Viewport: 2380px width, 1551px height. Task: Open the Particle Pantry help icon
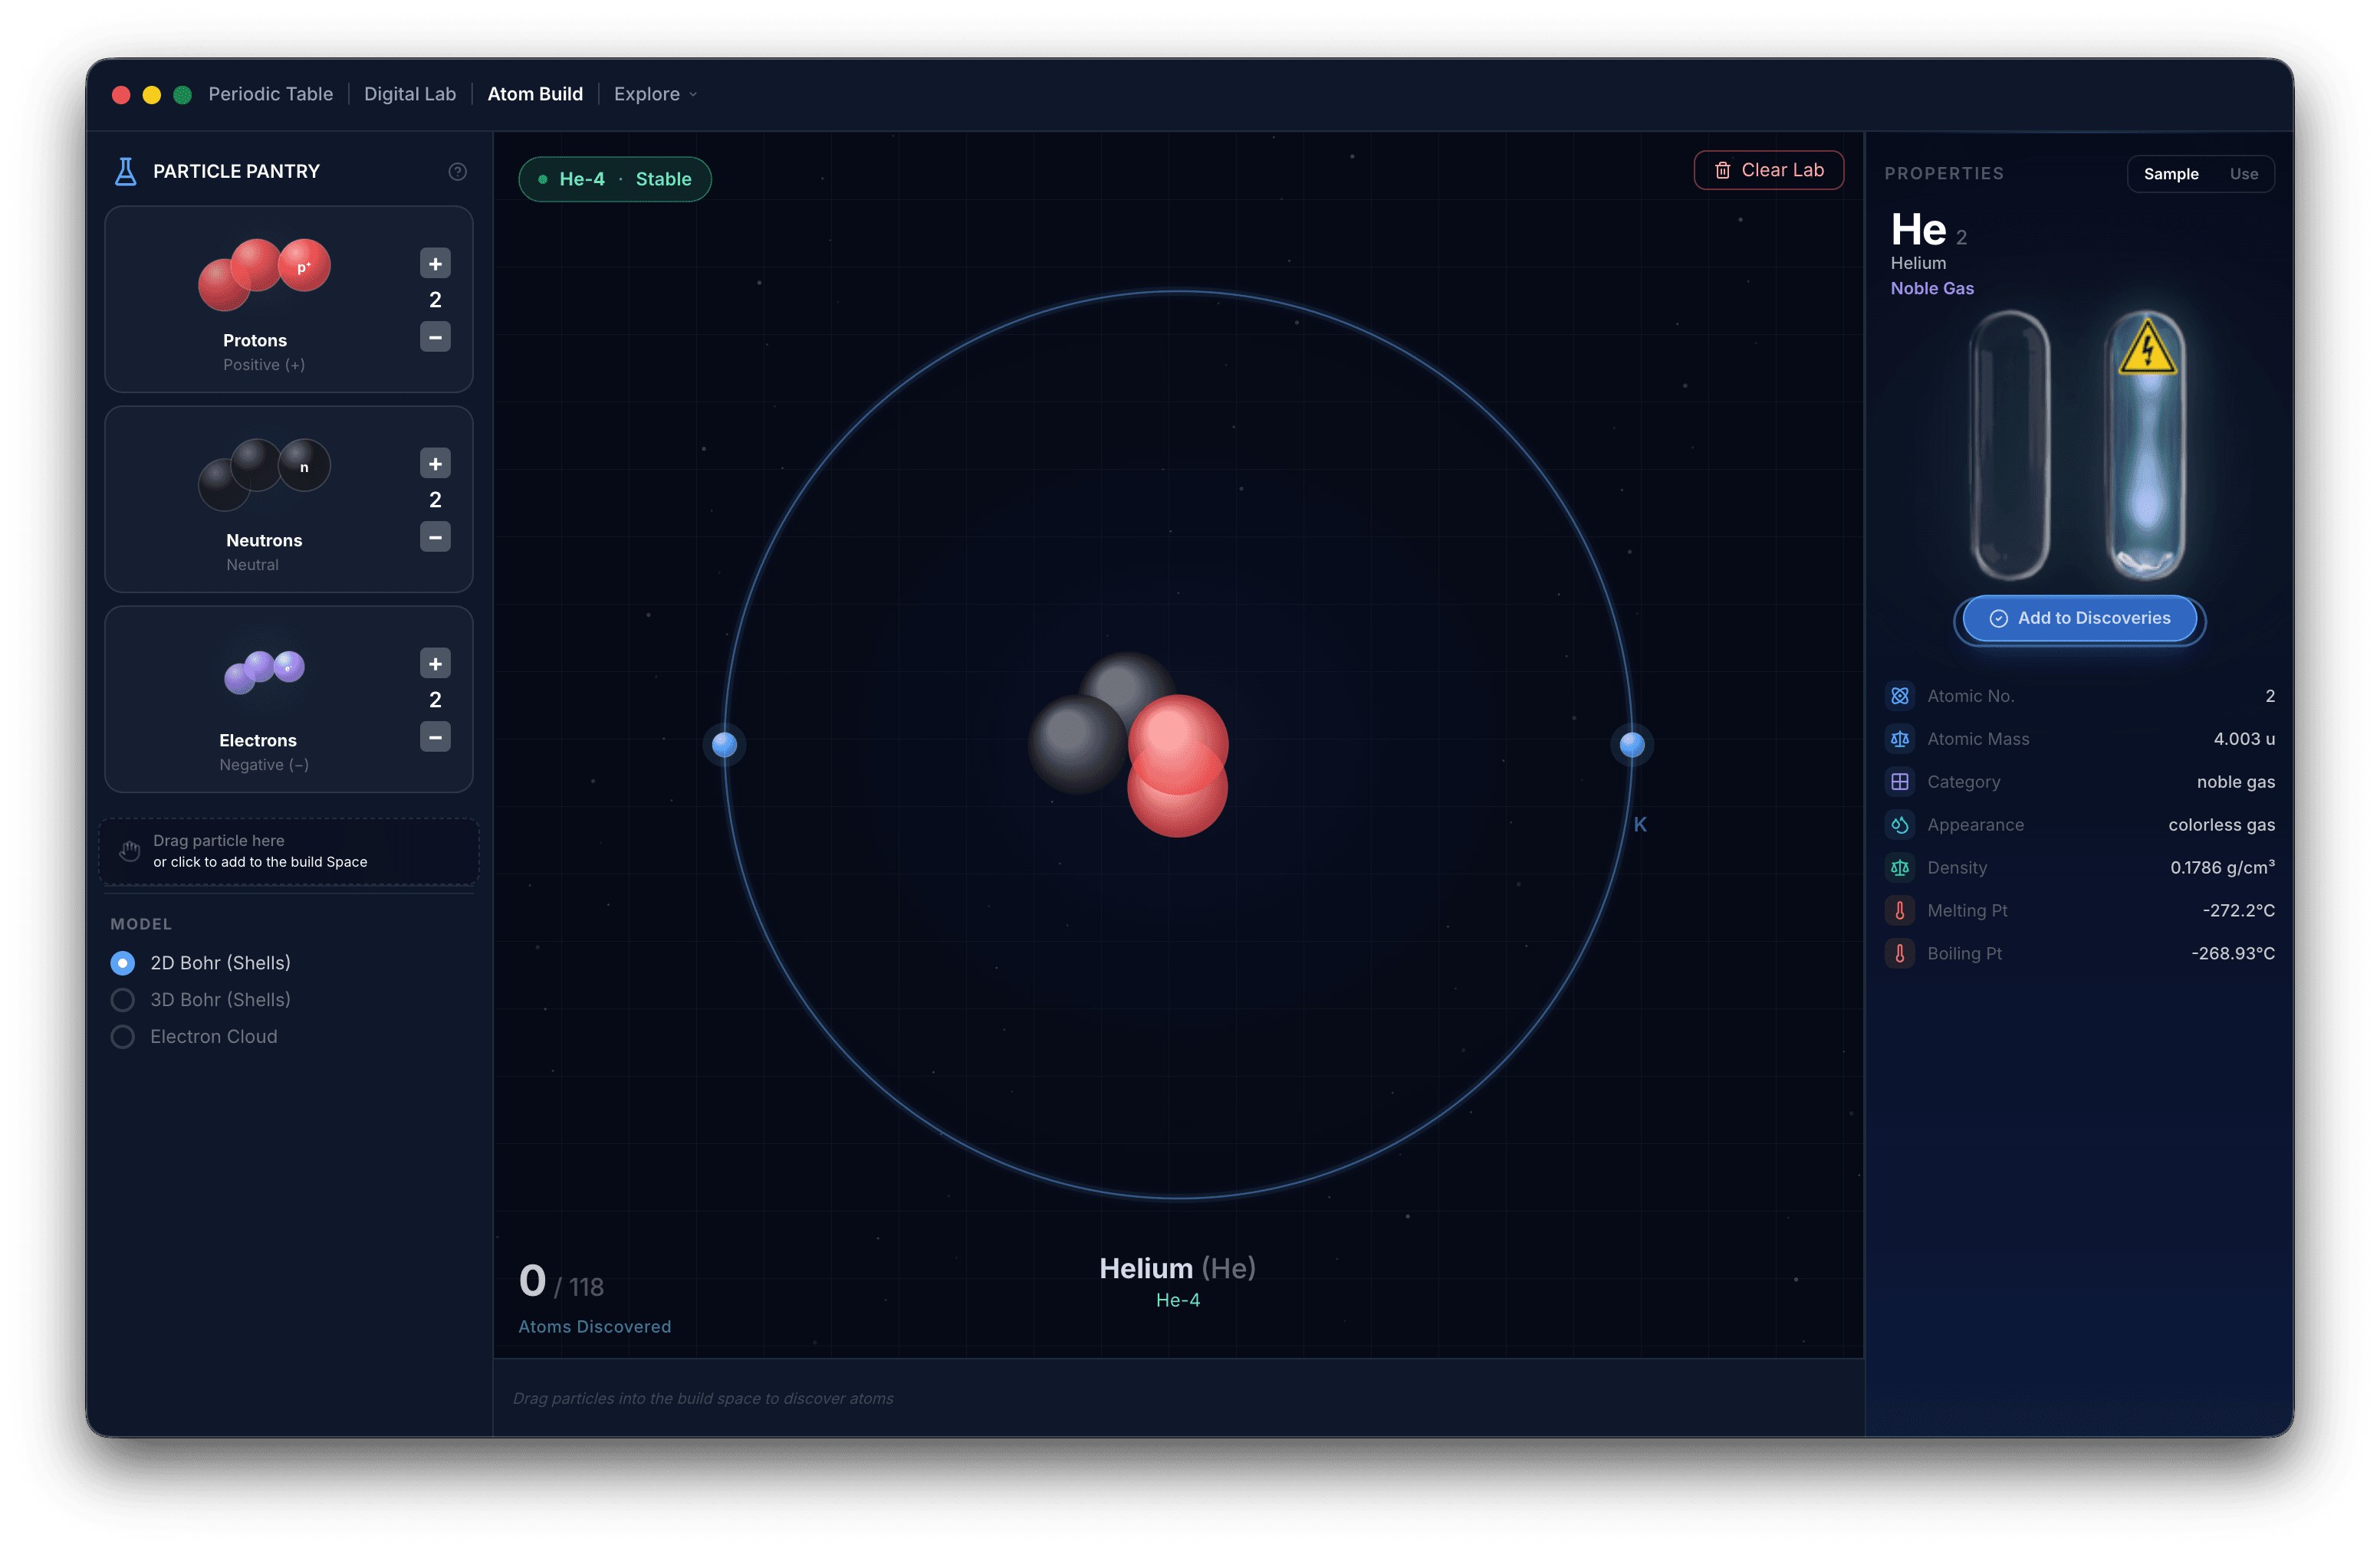(457, 172)
